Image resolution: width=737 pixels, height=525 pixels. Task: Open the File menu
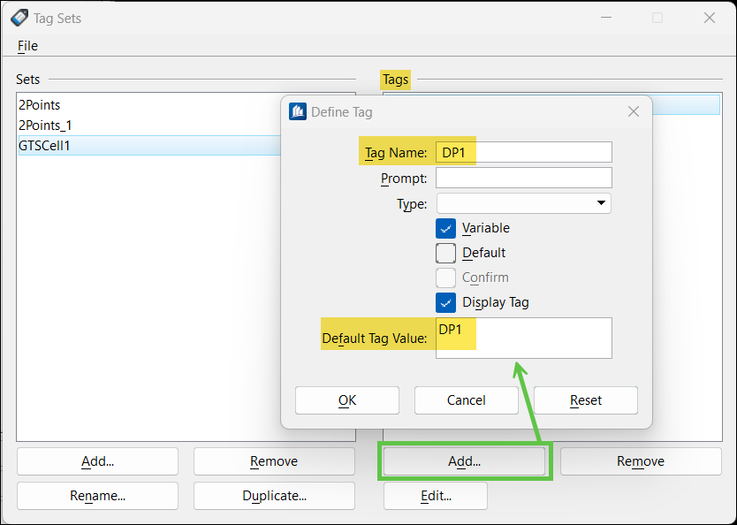point(27,46)
